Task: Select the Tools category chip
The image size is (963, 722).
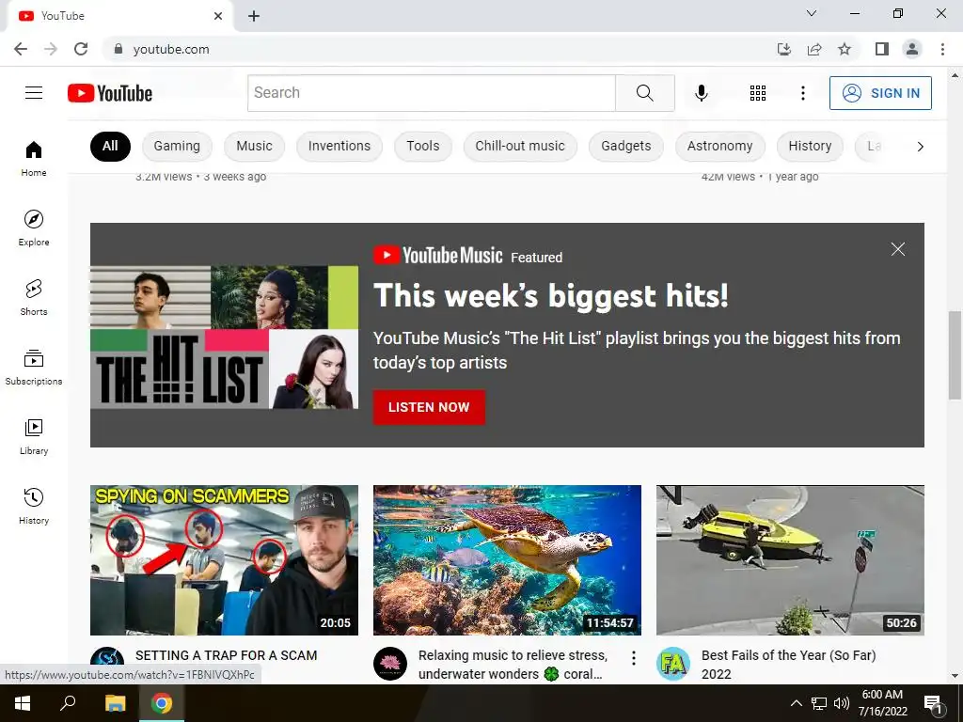Action: click(423, 146)
